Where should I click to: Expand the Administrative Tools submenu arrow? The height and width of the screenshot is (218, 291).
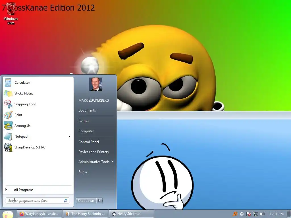pos(113,162)
